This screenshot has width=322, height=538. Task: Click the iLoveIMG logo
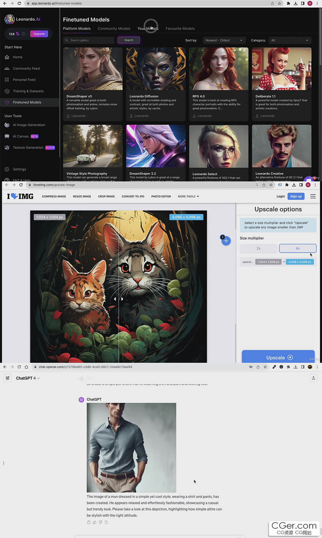[20, 196]
